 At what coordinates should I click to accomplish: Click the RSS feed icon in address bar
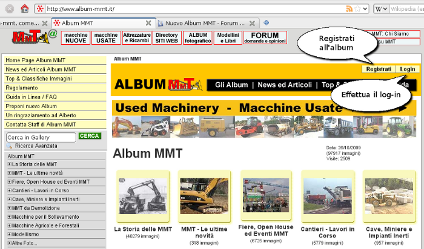pos(349,8)
